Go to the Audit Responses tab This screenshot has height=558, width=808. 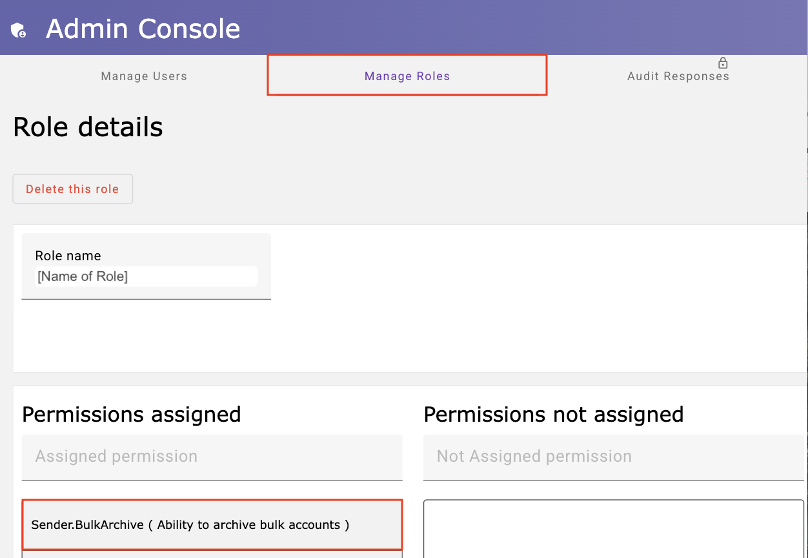pyautogui.click(x=678, y=76)
